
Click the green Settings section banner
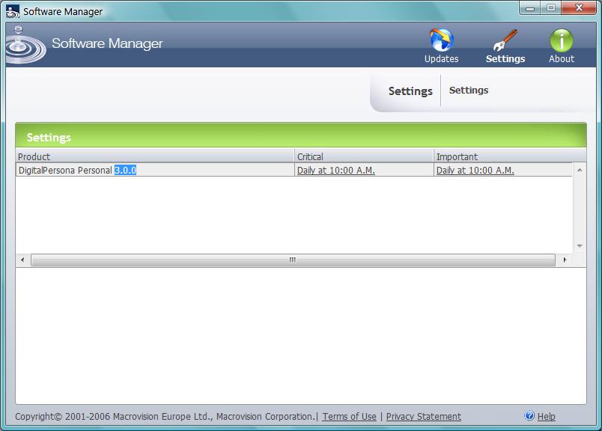(x=301, y=136)
